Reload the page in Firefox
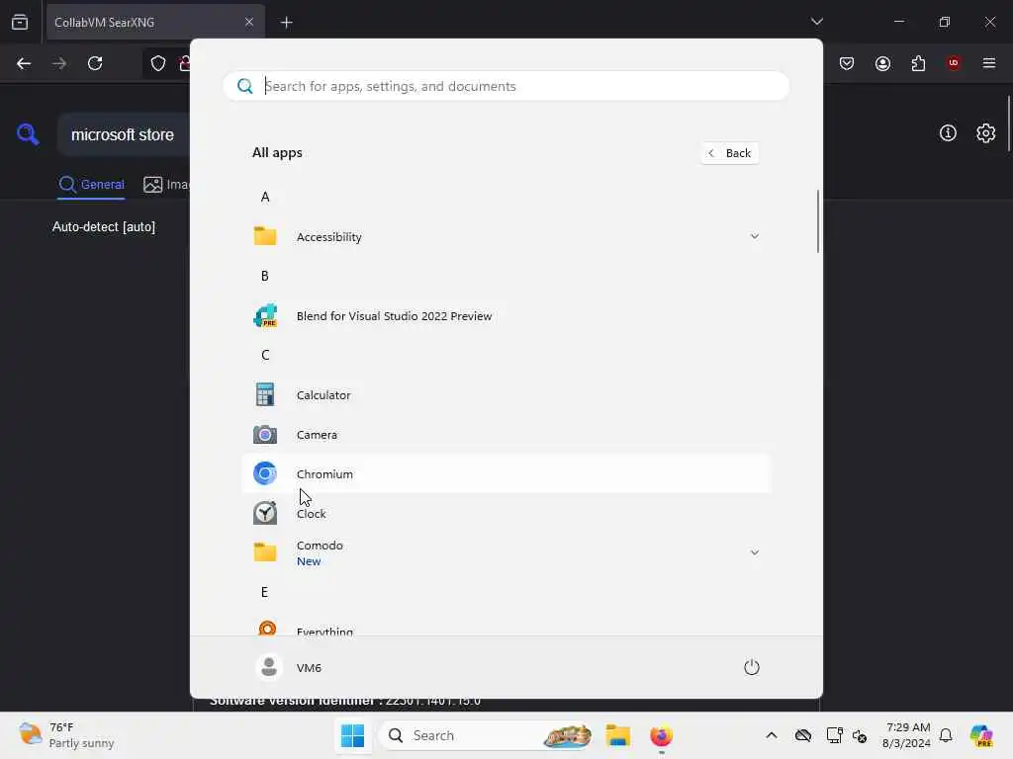The height and width of the screenshot is (759, 1013). pyautogui.click(x=95, y=63)
